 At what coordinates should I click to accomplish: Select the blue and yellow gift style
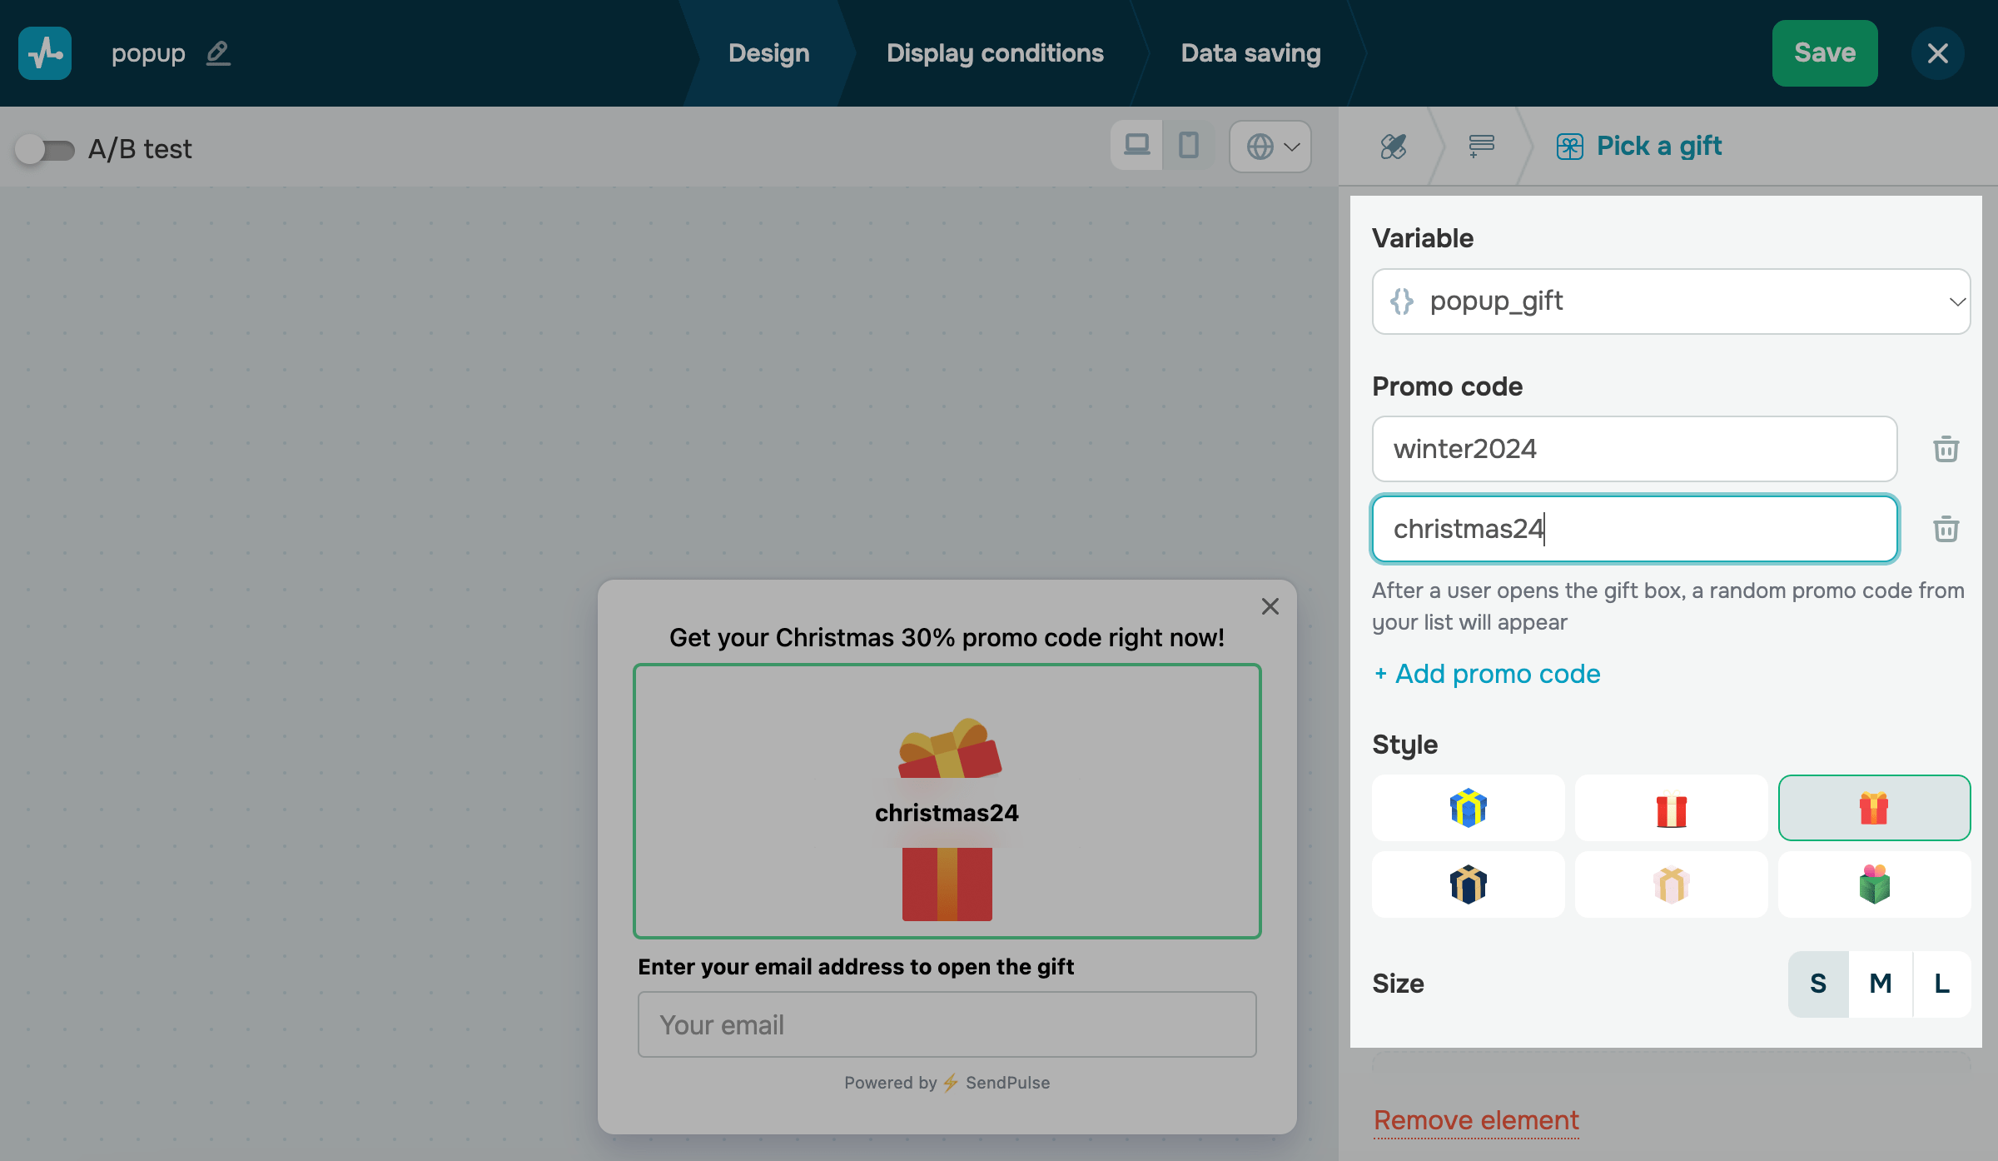click(x=1468, y=808)
